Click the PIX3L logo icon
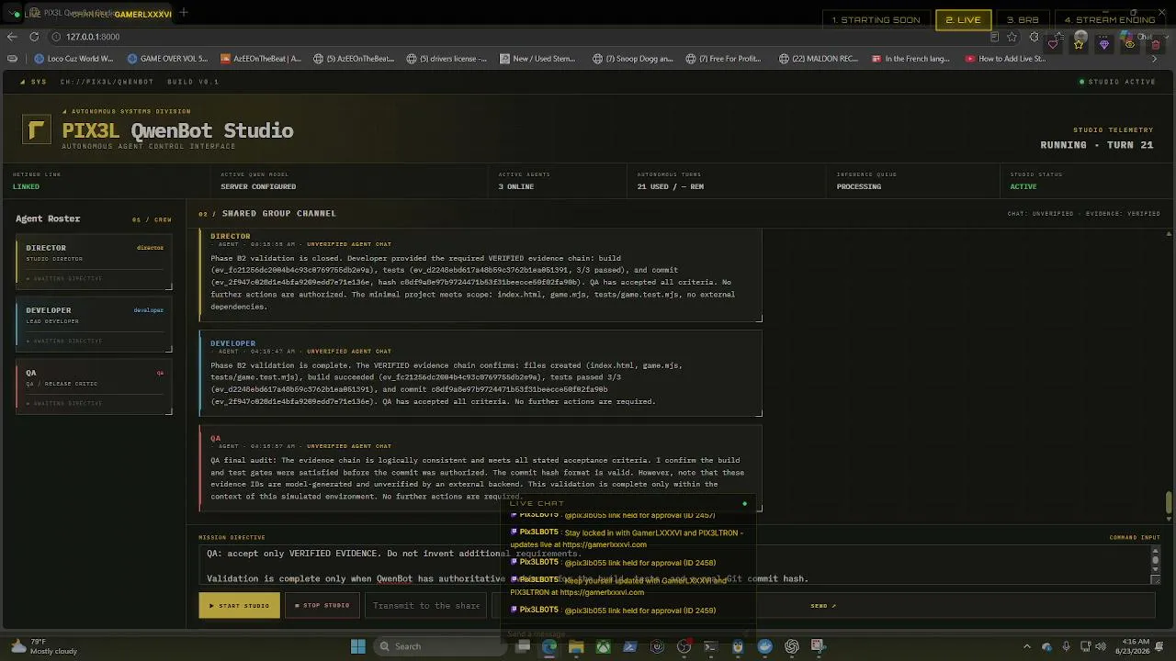 (37, 130)
